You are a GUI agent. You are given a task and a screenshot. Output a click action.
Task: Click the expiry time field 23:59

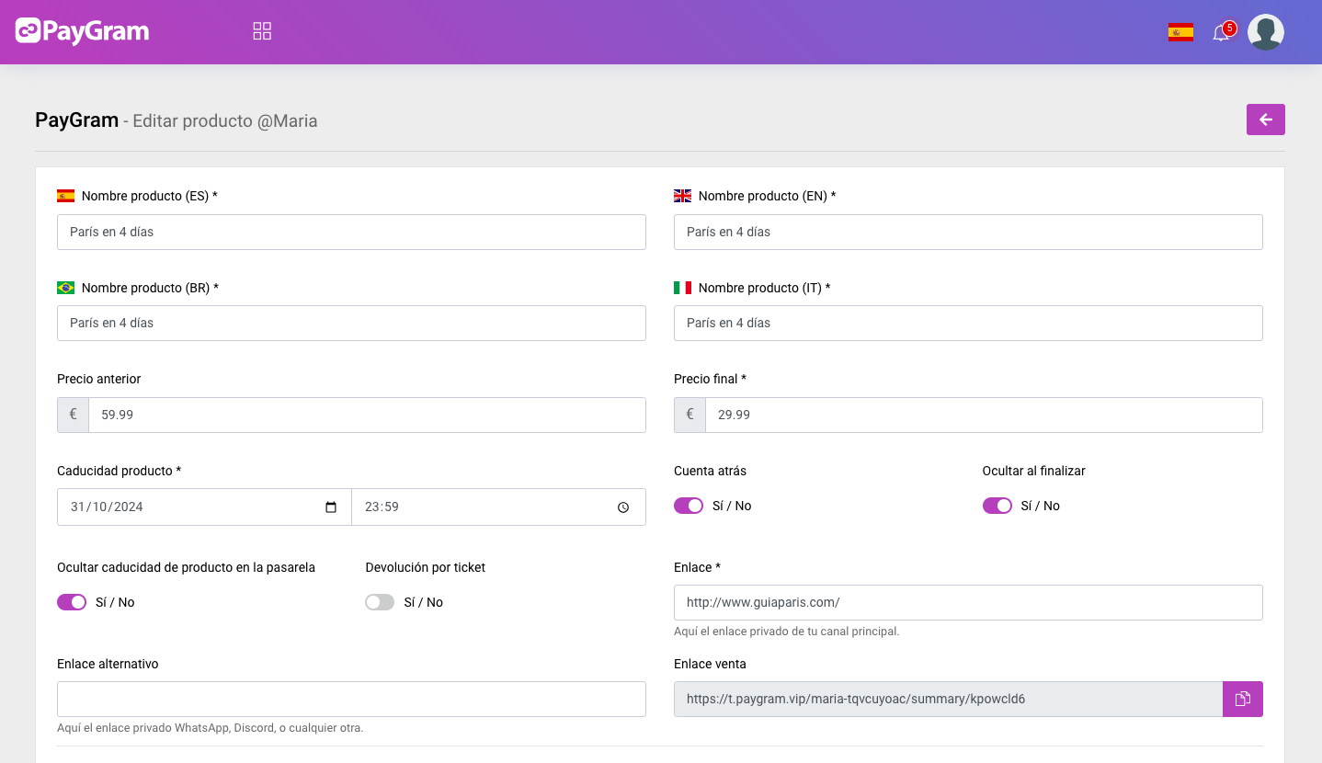tap(498, 507)
